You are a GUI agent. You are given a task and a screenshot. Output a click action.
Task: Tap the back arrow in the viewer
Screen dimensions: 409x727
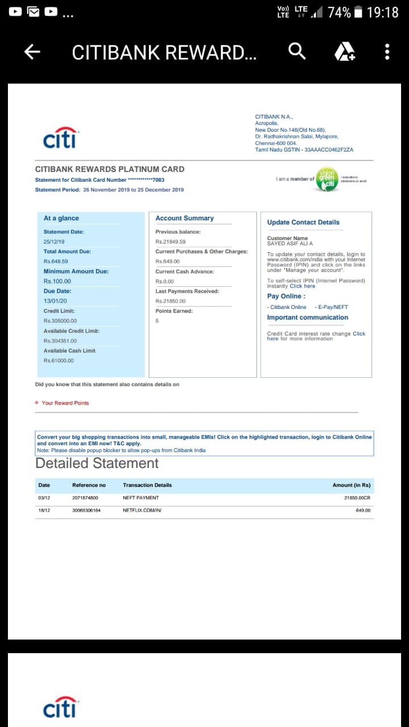[x=32, y=52]
